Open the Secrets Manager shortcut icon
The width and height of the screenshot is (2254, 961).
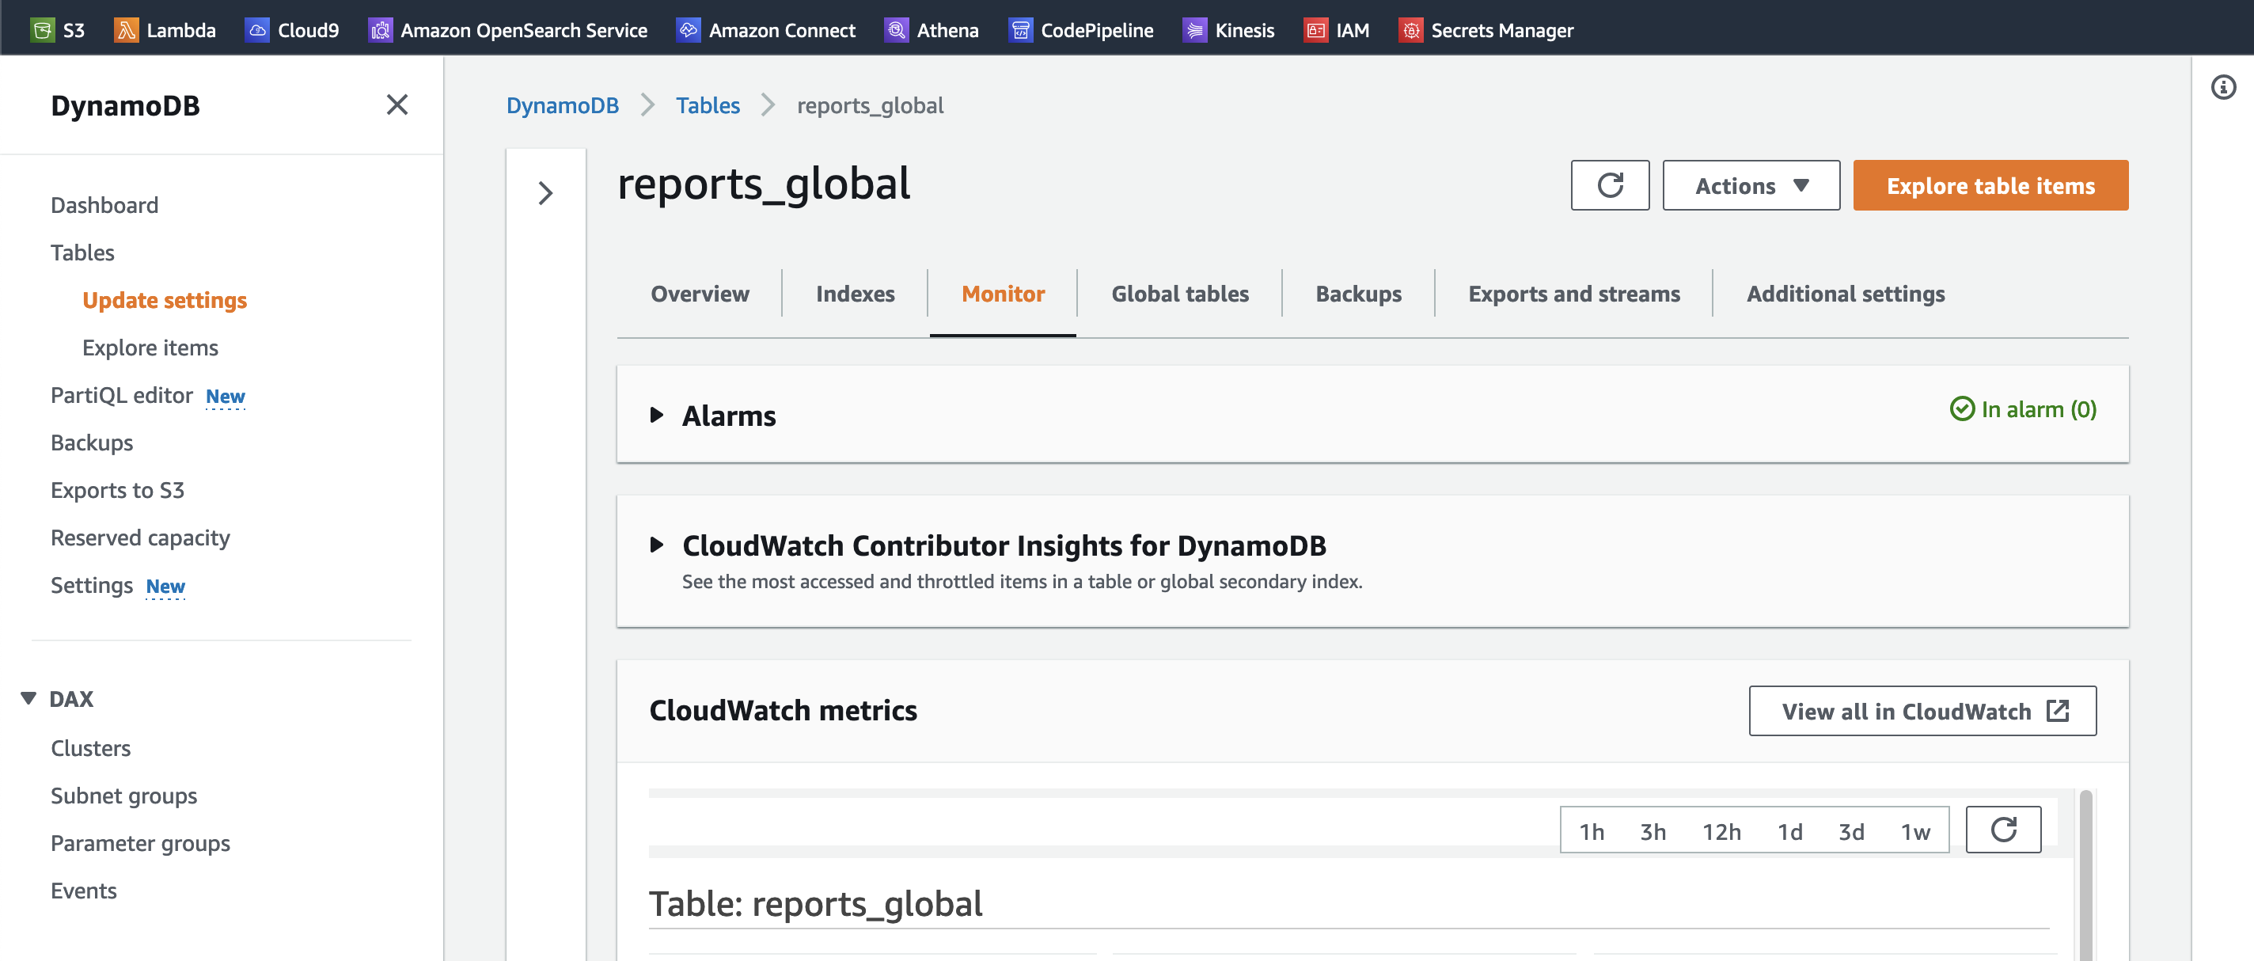point(1410,30)
